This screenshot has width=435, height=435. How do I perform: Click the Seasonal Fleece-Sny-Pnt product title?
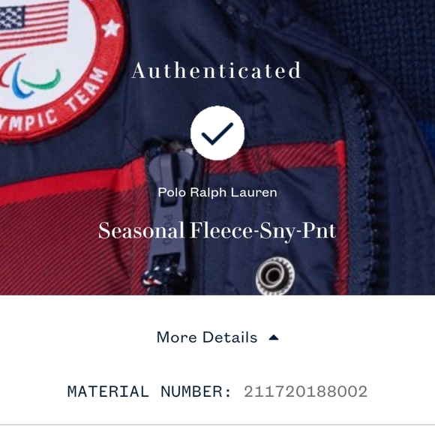pyautogui.click(x=217, y=231)
